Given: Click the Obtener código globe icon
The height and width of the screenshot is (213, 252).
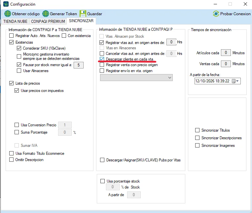Looking at the screenshot, I should [x=8, y=14].
